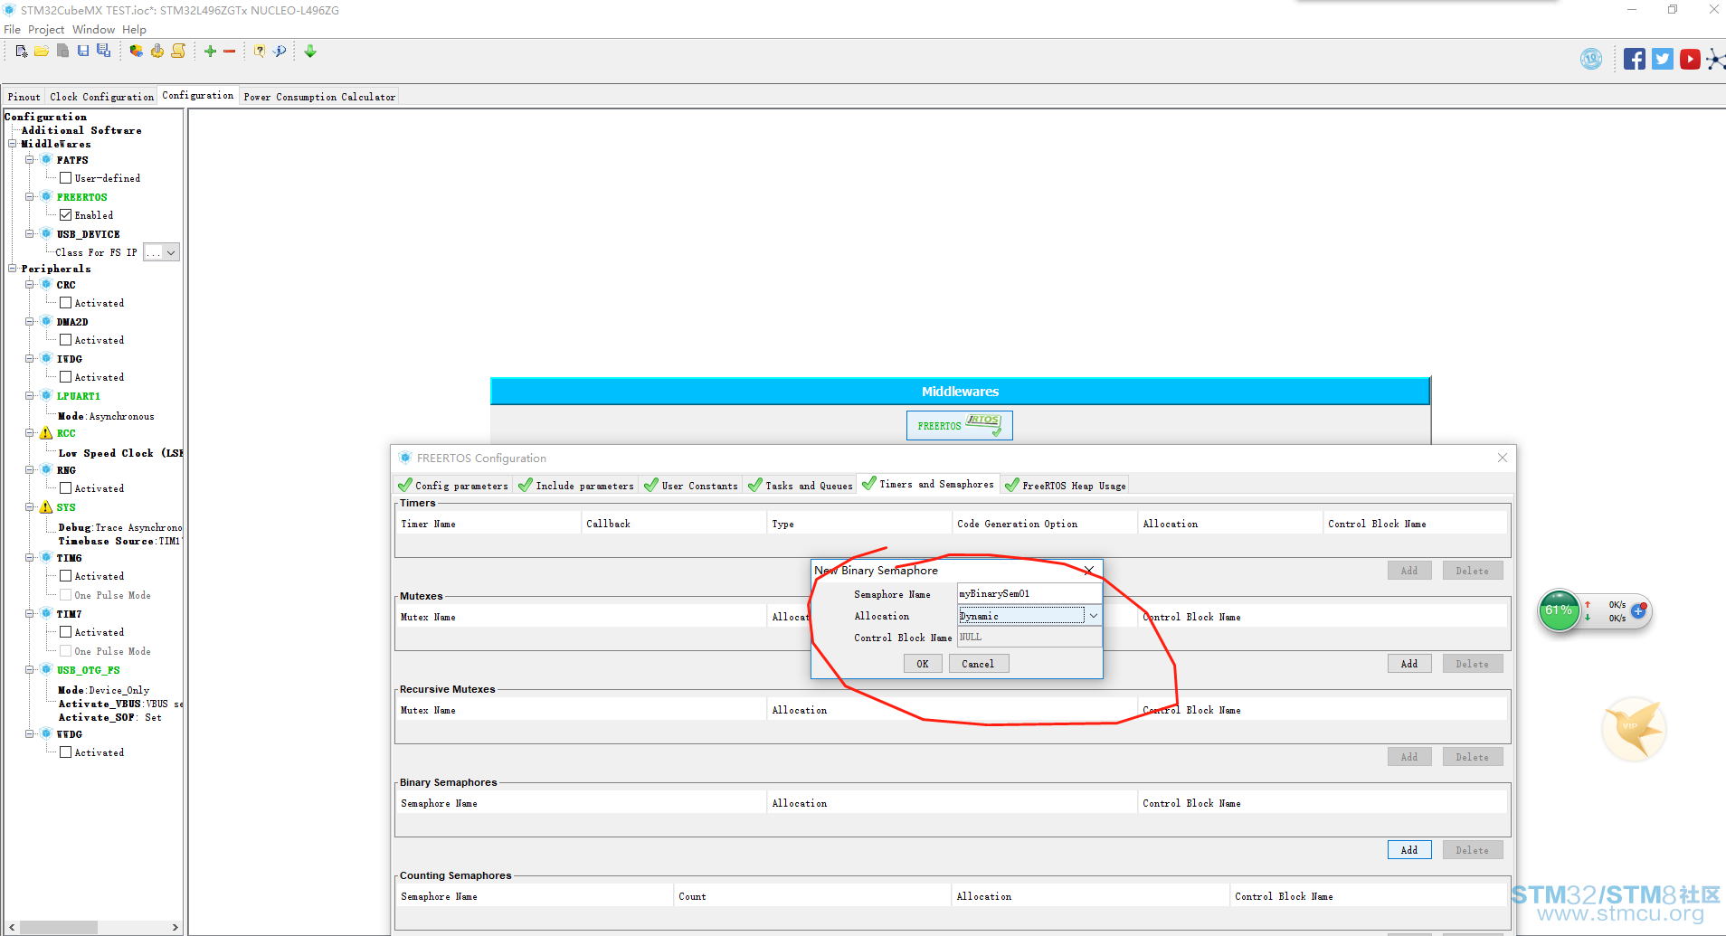Collapse the SYS tree node
The image size is (1726, 936).
(30, 507)
